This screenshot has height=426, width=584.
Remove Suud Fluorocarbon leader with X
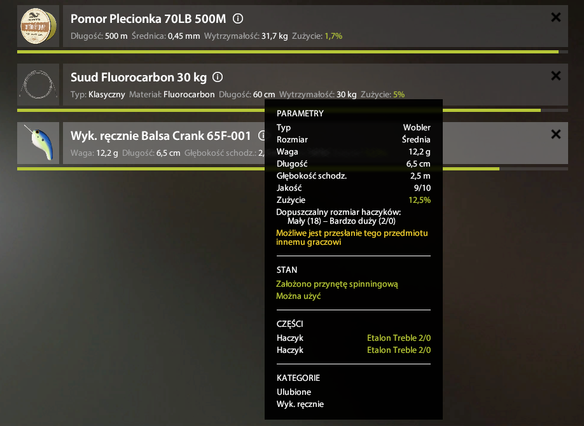[x=556, y=76]
